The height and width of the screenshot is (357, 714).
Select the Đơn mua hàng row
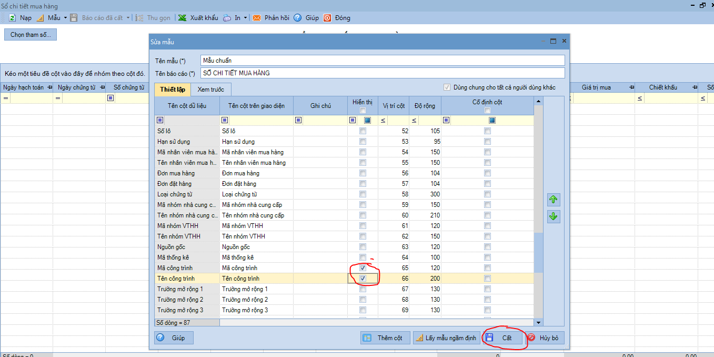[345, 173]
